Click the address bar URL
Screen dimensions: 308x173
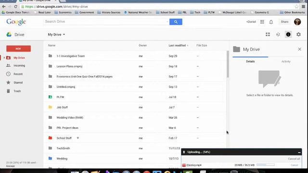point(56,6)
